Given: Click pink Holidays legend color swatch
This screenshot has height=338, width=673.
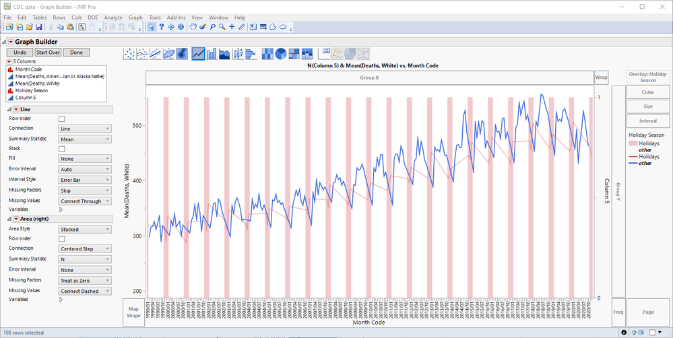Looking at the screenshot, I should click(x=633, y=143).
